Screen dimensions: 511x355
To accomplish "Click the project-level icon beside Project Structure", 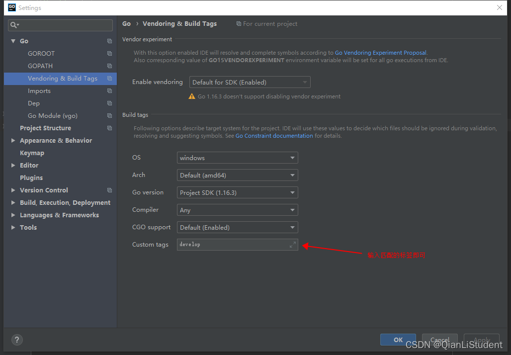I will coord(109,128).
